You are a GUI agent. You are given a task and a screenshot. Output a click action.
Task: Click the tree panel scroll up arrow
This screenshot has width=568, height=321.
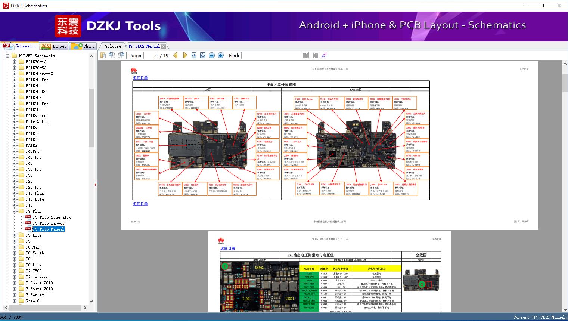[91, 56]
